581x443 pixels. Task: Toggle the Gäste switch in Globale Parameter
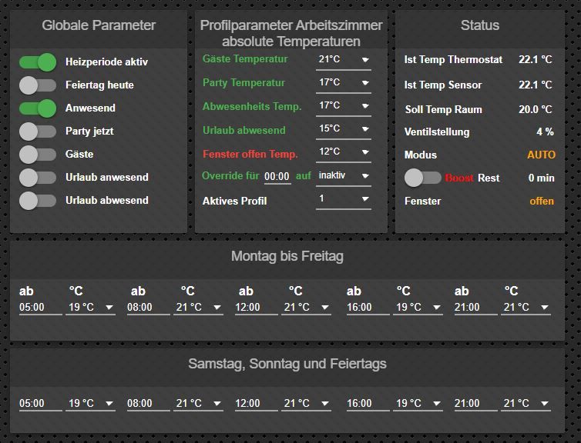point(38,155)
